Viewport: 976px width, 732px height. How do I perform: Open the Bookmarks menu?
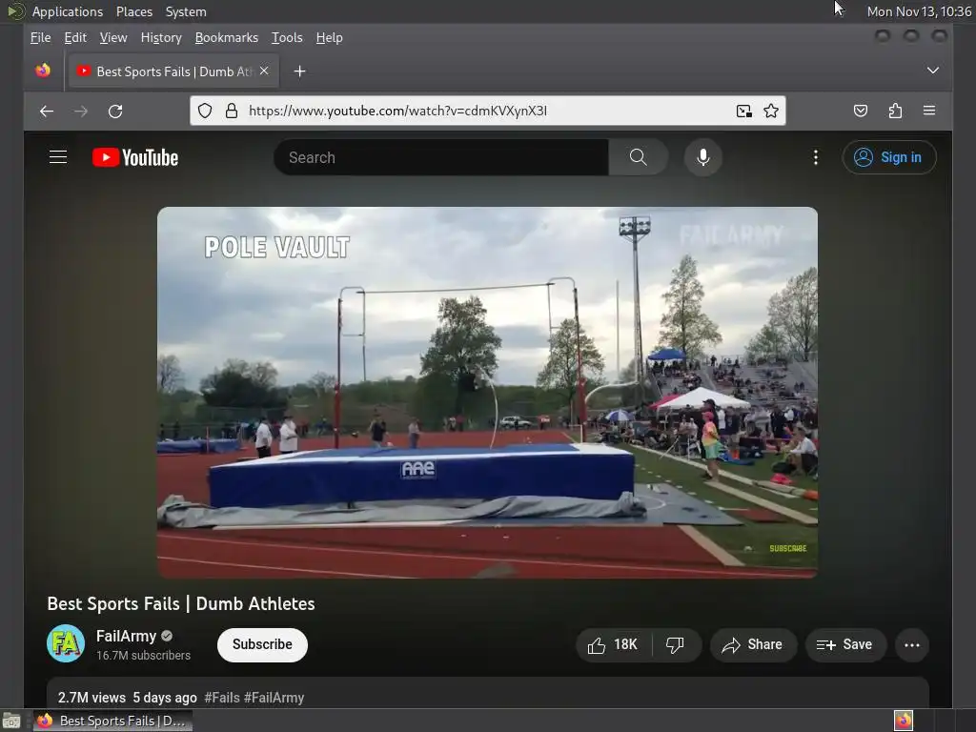[227, 37]
